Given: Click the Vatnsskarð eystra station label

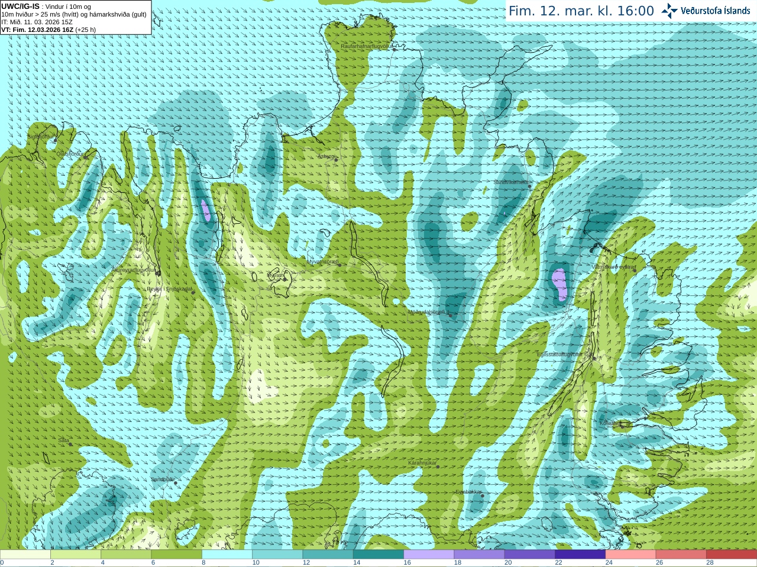Looking at the screenshot, I should pos(613,267).
